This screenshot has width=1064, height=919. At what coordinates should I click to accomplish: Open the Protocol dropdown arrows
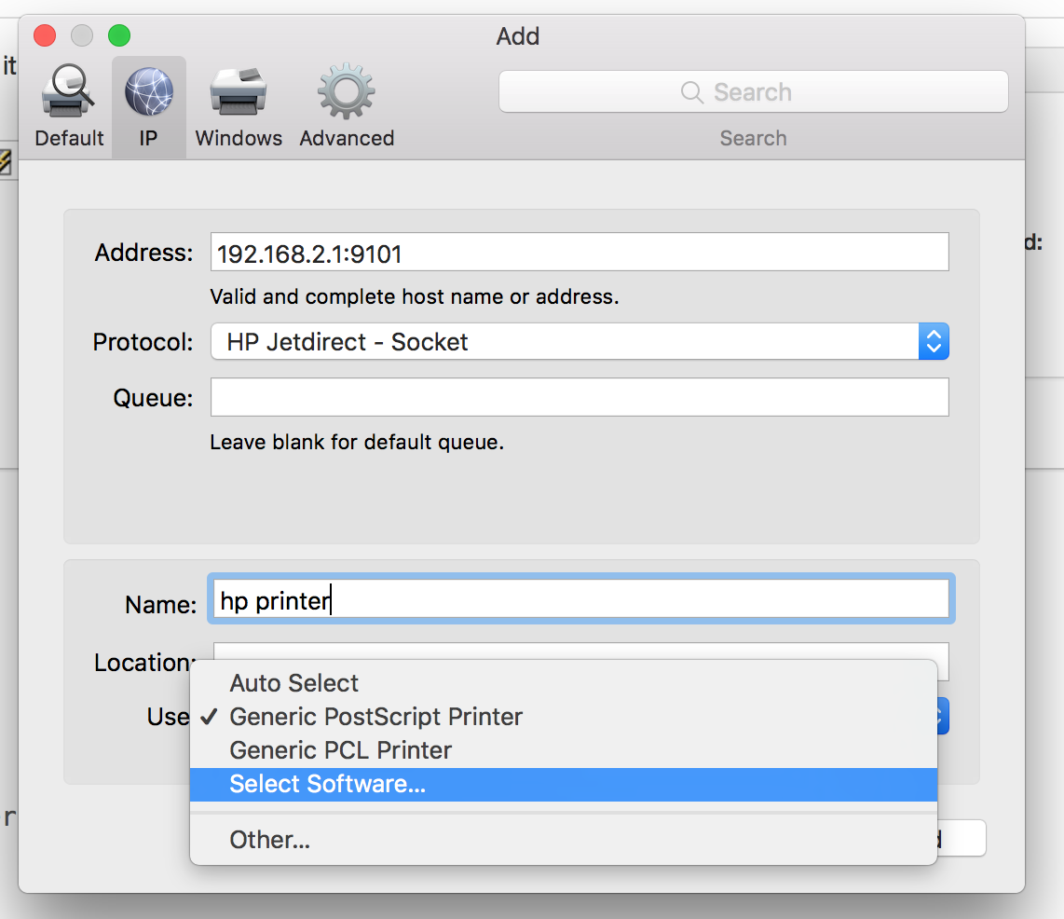coord(934,342)
